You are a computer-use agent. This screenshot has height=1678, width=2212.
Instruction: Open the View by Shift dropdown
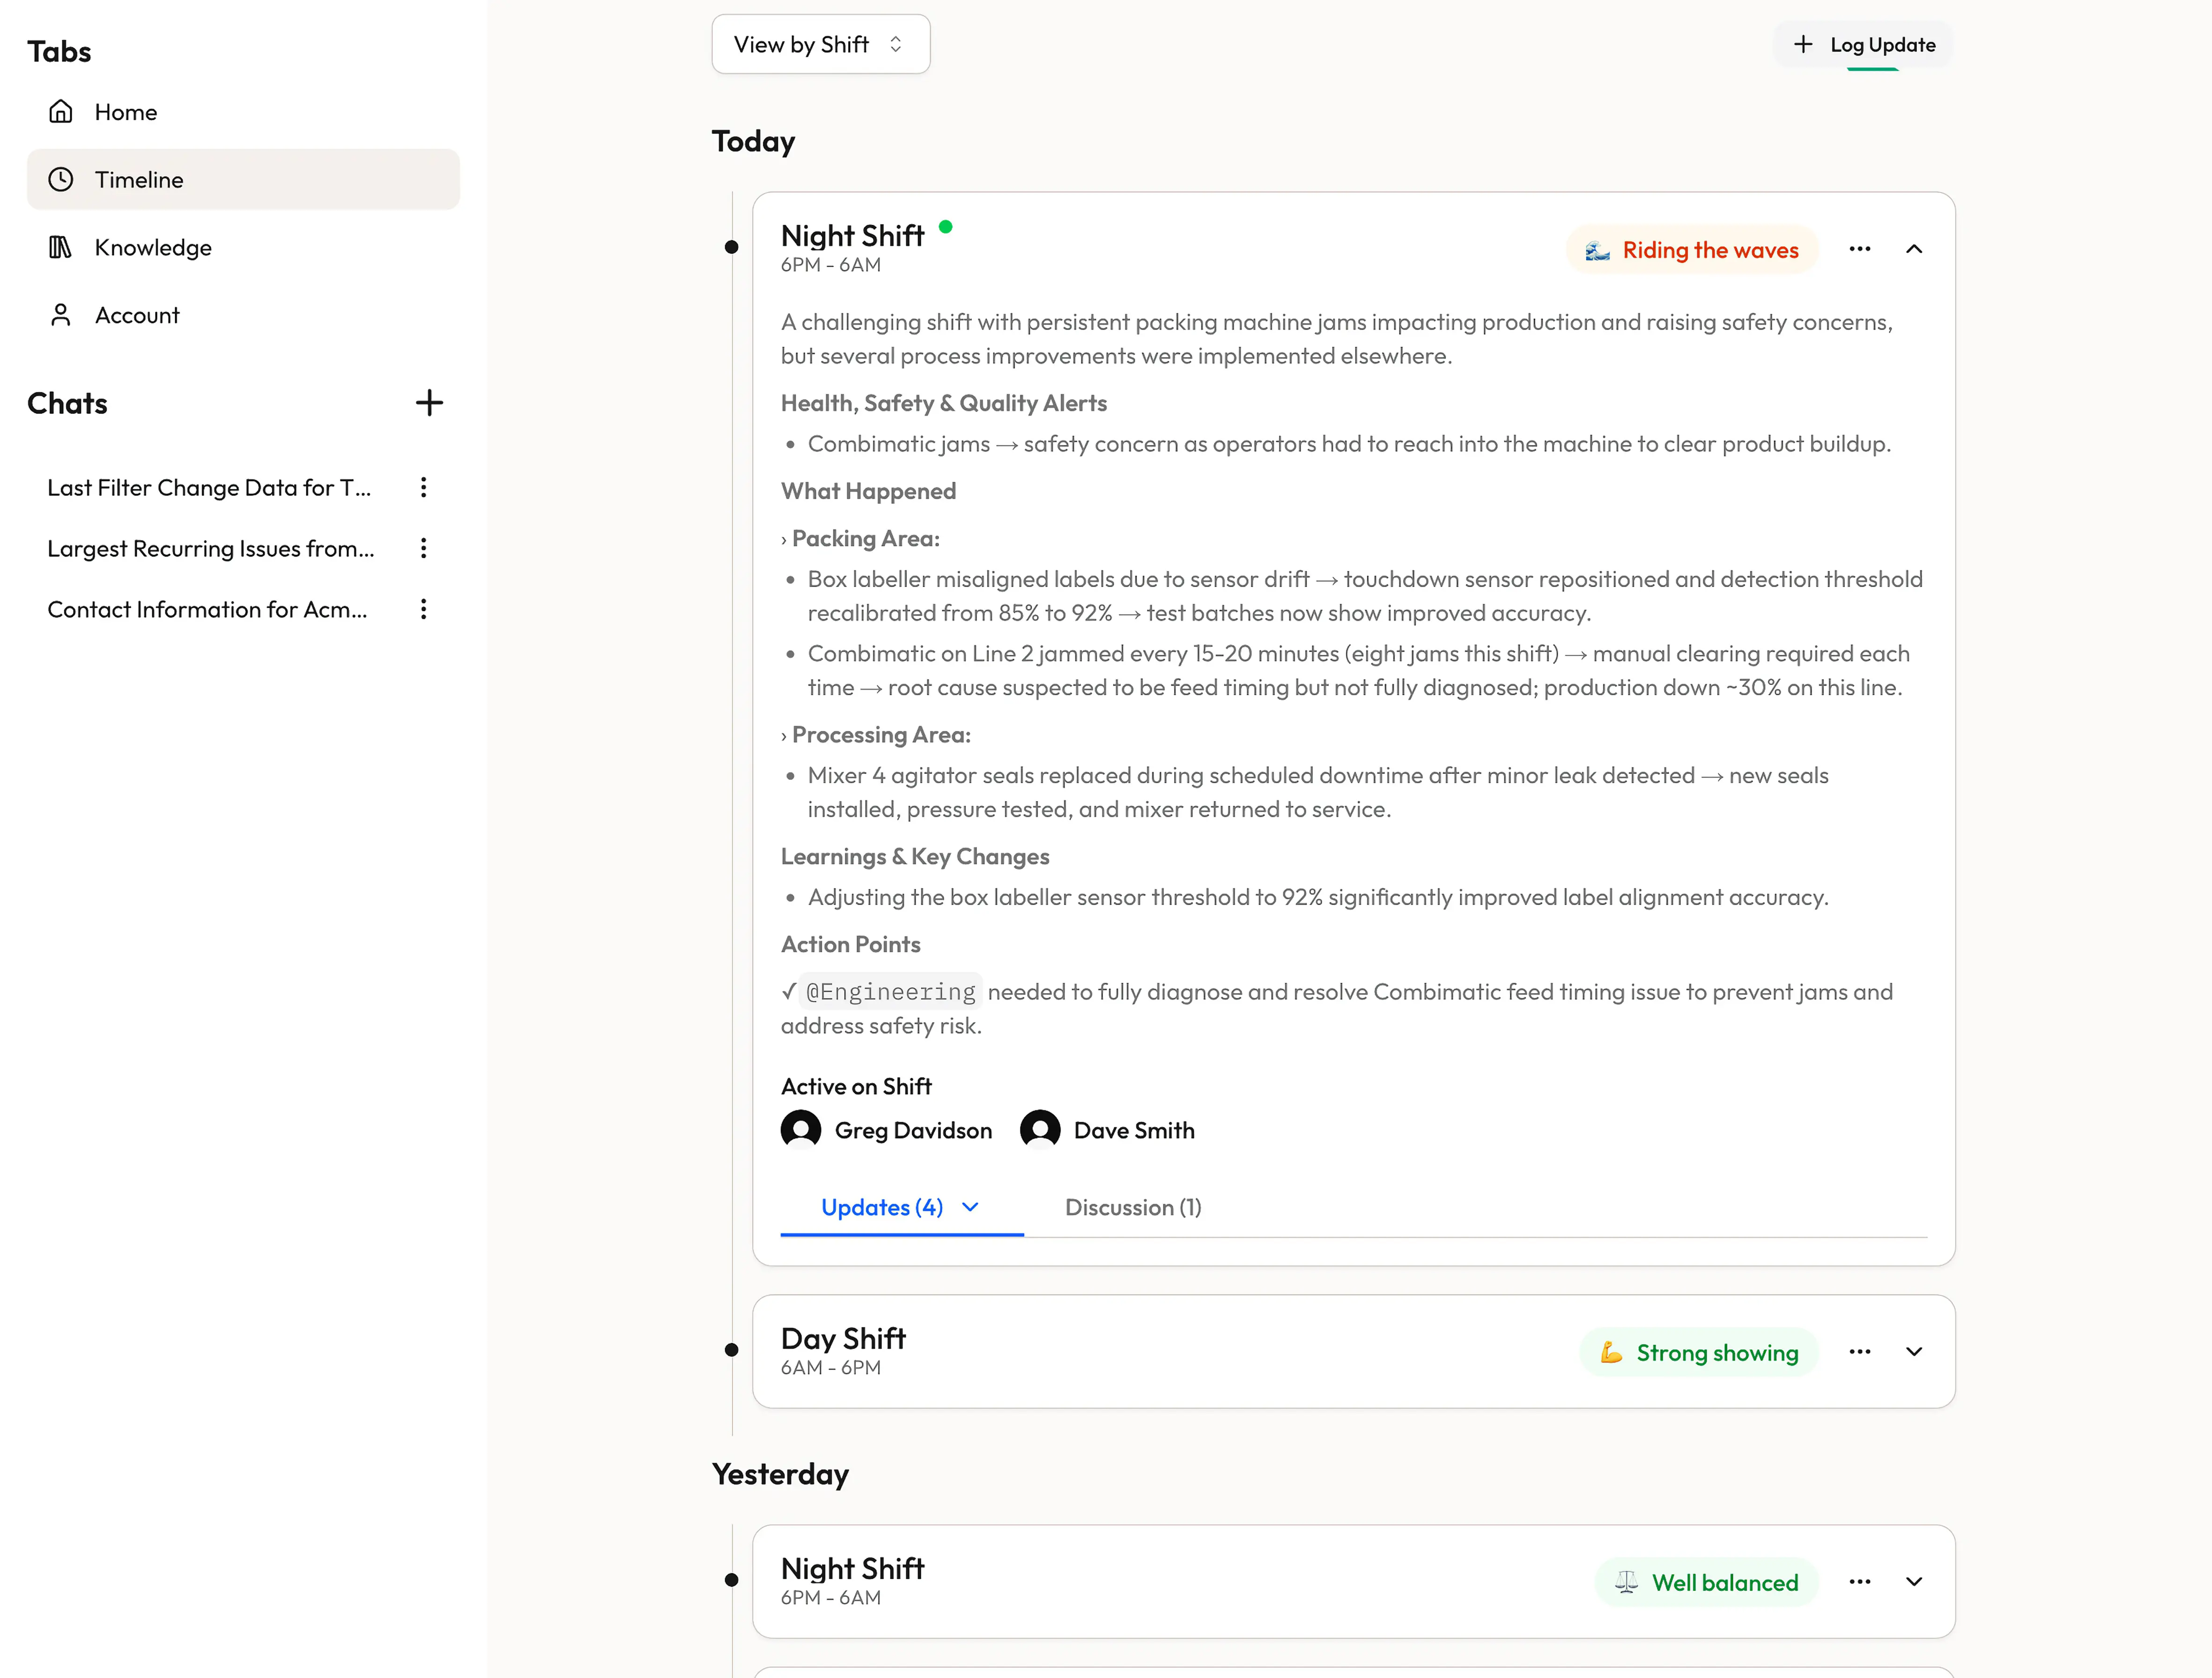(x=820, y=44)
